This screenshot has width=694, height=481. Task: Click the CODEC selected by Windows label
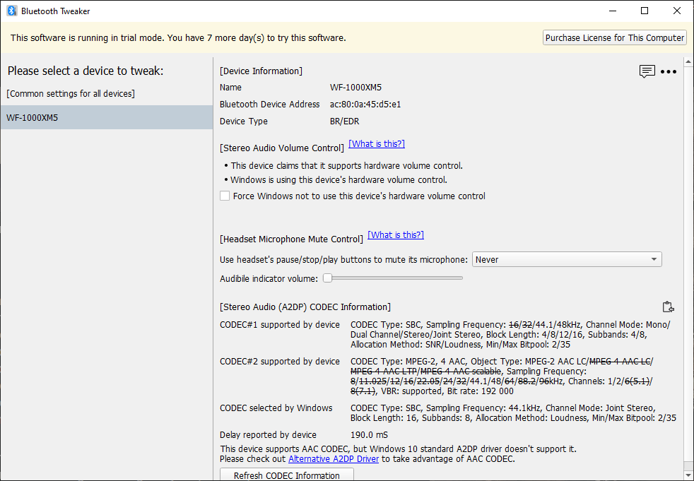(276, 408)
